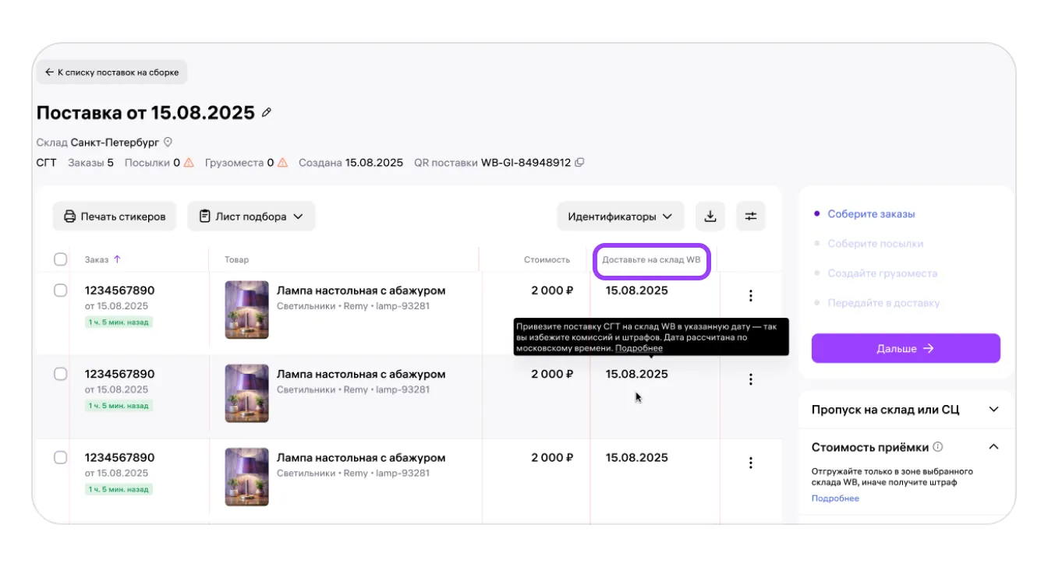Click the download icon button
Screen dimensions: 1048x567
point(710,217)
